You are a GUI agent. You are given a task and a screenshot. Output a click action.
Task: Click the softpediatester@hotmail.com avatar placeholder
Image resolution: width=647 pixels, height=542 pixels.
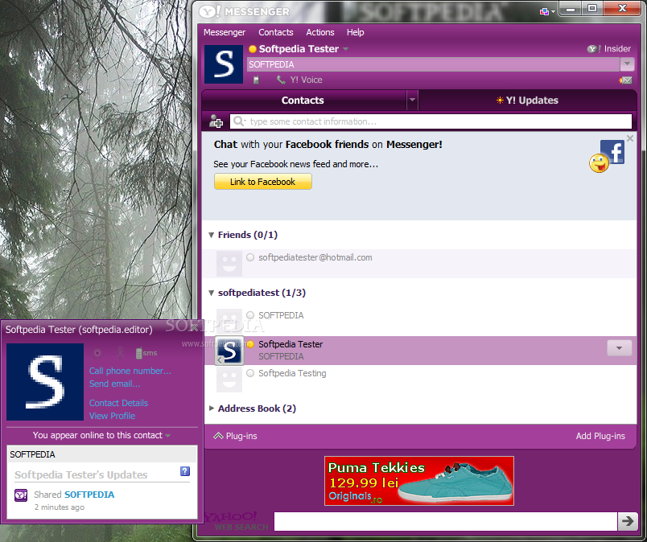(229, 264)
